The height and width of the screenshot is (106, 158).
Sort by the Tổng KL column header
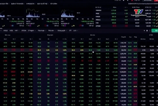tap(123, 37)
